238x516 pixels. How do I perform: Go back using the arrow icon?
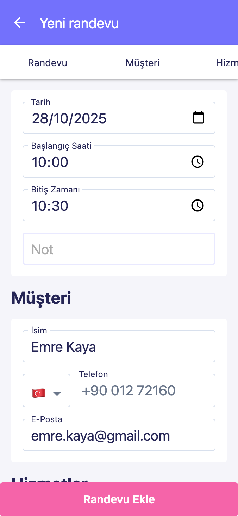[20, 23]
